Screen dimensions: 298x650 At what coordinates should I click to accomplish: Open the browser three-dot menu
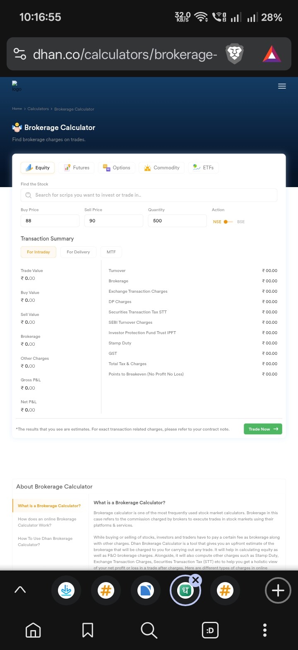265,630
